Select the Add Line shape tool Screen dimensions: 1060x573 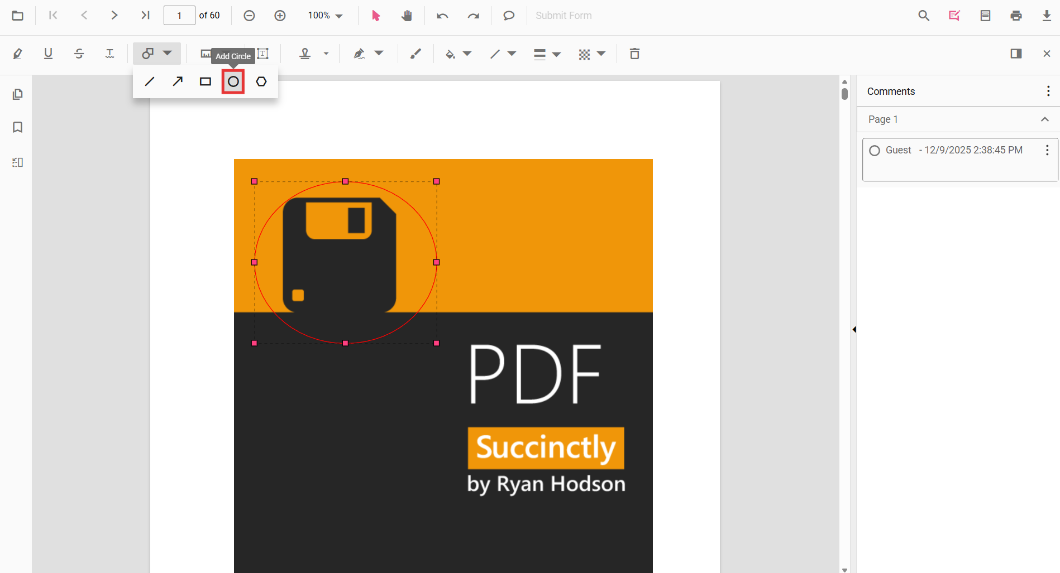point(149,81)
